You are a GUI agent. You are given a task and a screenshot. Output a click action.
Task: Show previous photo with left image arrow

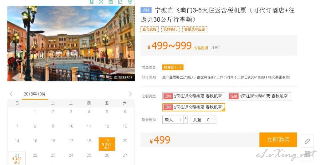pos(11,44)
